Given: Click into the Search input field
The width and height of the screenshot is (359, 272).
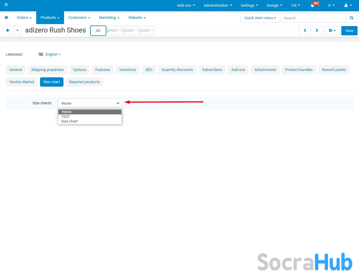Looking at the screenshot, I should pyautogui.click(x=314, y=18).
